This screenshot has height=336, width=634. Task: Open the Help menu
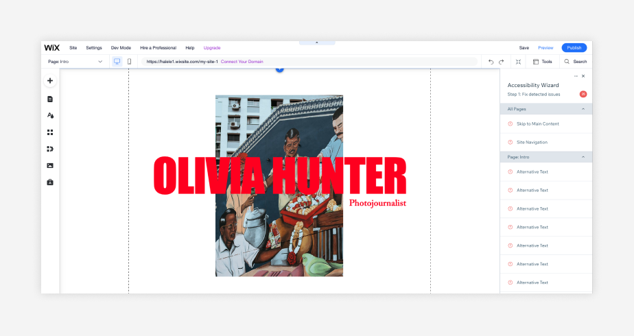190,47
